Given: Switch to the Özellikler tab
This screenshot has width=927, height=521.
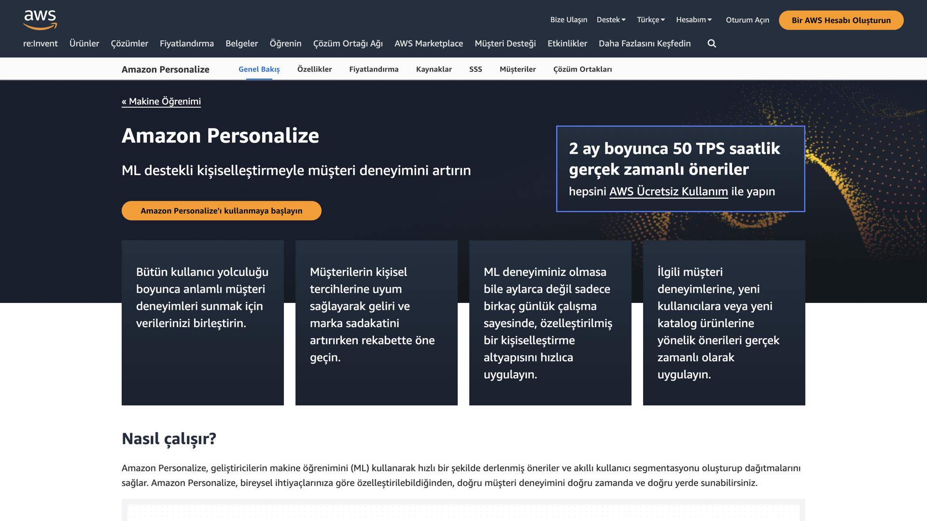Looking at the screenshot, I should click(314, 69).
